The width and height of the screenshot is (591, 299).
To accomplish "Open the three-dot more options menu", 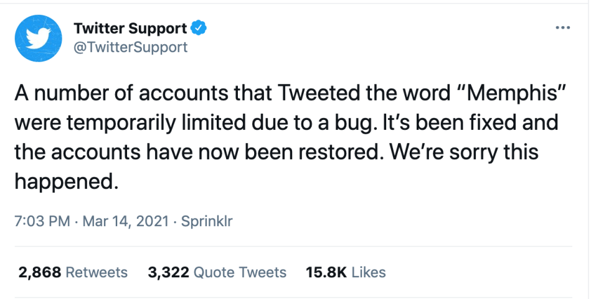I will (x=562, y=28).
